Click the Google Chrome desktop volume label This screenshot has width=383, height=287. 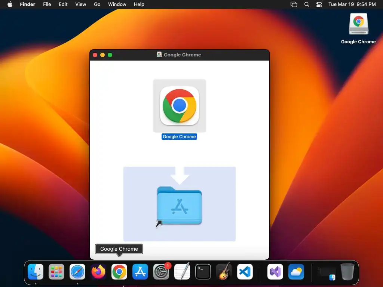tap(358, 42)
